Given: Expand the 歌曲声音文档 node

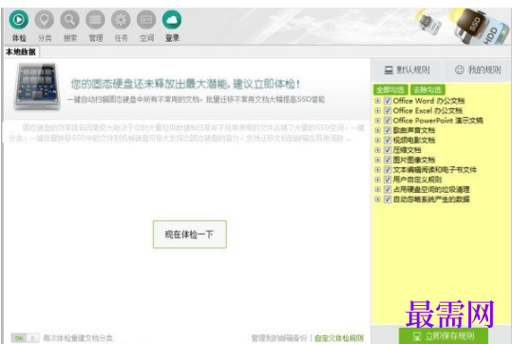Looking at the screenshot, I should click(378, 130).
